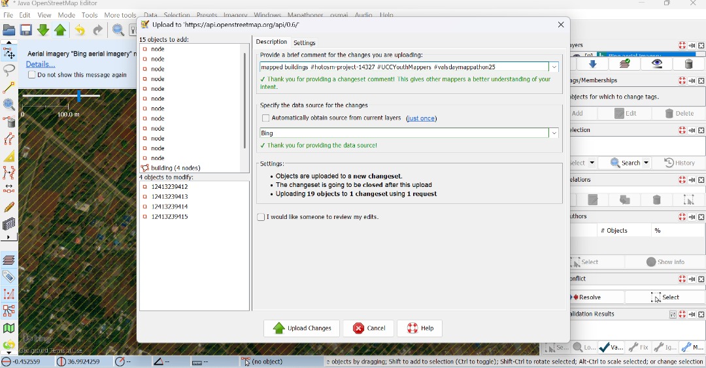Image resolution: width=706 pixels, height=368 pixels.
Task: Select the Zoom mode tool
Action: coord(8,104)
